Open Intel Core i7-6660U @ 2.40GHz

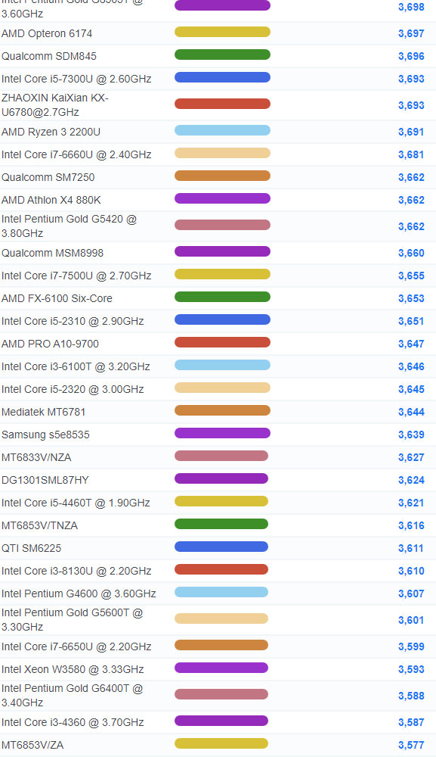point(76,154)
